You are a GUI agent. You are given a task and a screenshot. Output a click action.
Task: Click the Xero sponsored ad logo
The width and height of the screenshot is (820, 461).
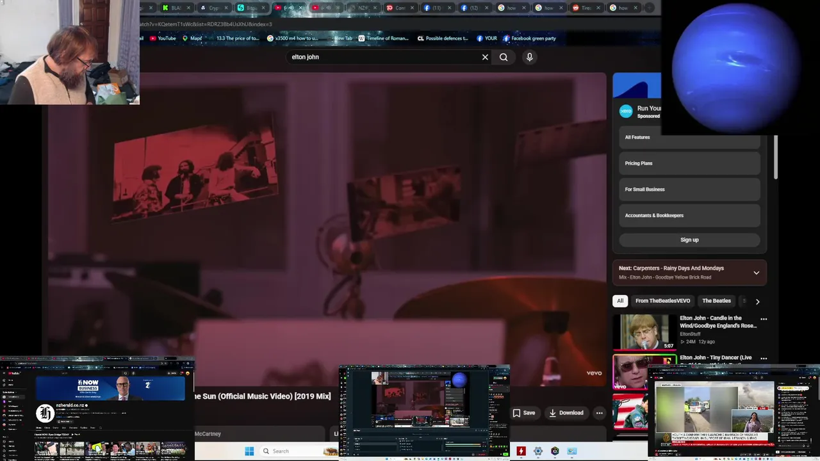(x=626, y=111)
